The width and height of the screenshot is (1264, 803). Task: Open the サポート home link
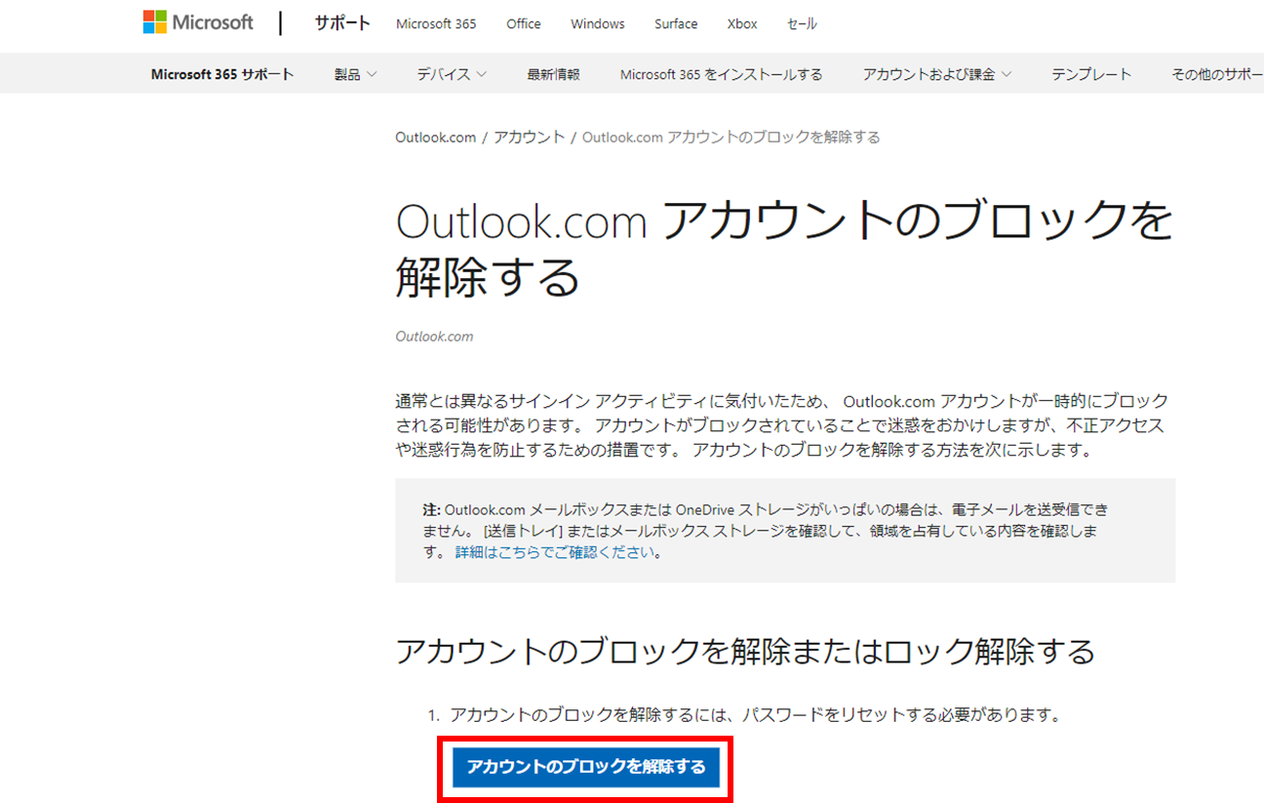342,23
